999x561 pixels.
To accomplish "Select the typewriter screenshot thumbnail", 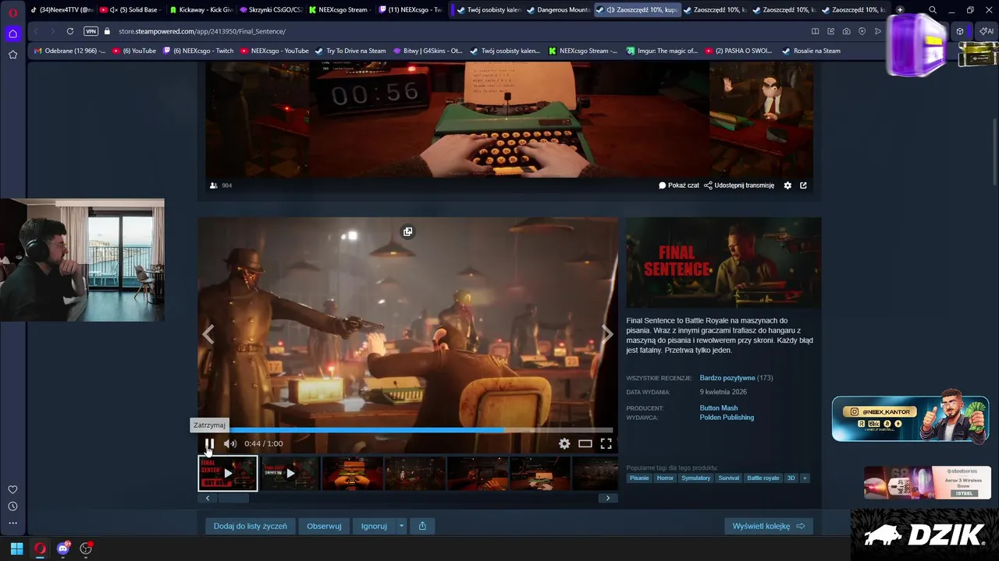I will [352, 473].
